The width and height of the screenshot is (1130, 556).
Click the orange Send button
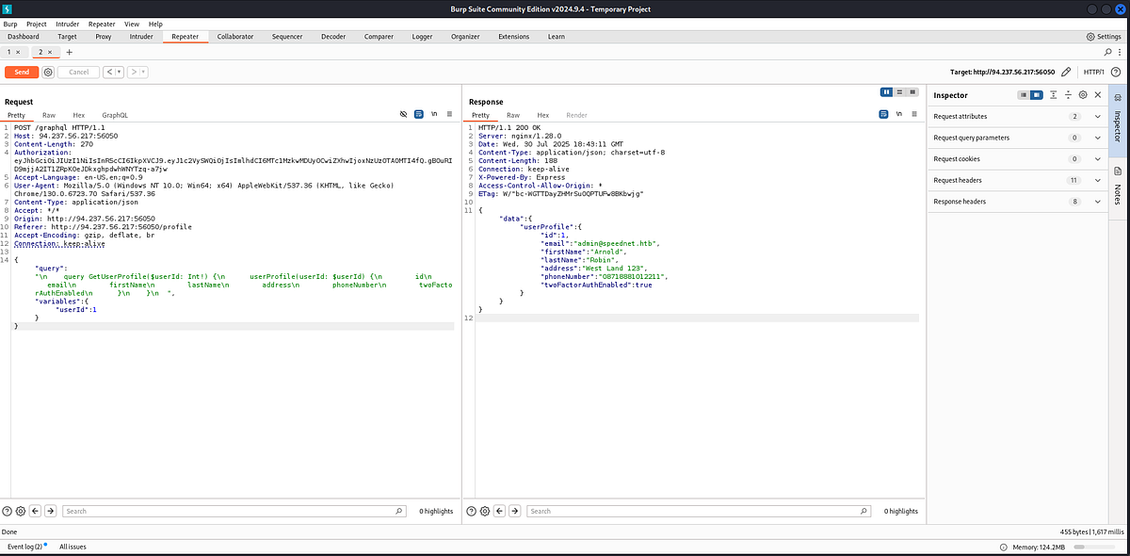coord(22,72)
